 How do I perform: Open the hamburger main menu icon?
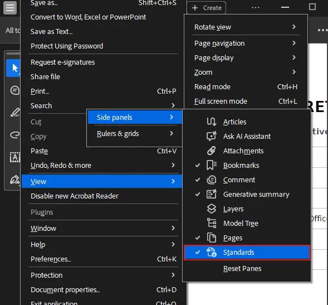[x=10, y=8]
